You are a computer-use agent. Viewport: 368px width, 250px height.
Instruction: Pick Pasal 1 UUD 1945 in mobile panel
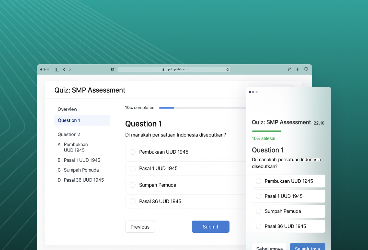(x=289, y=196)
